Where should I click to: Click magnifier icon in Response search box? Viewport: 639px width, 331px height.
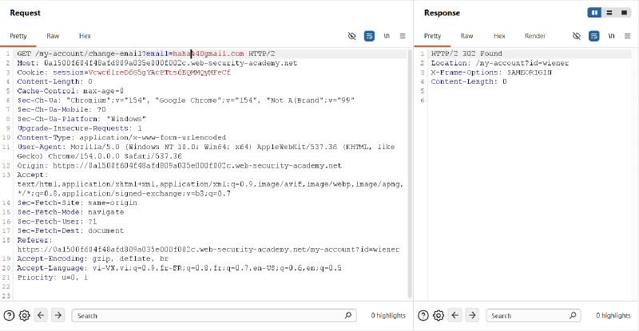(573, 315)
